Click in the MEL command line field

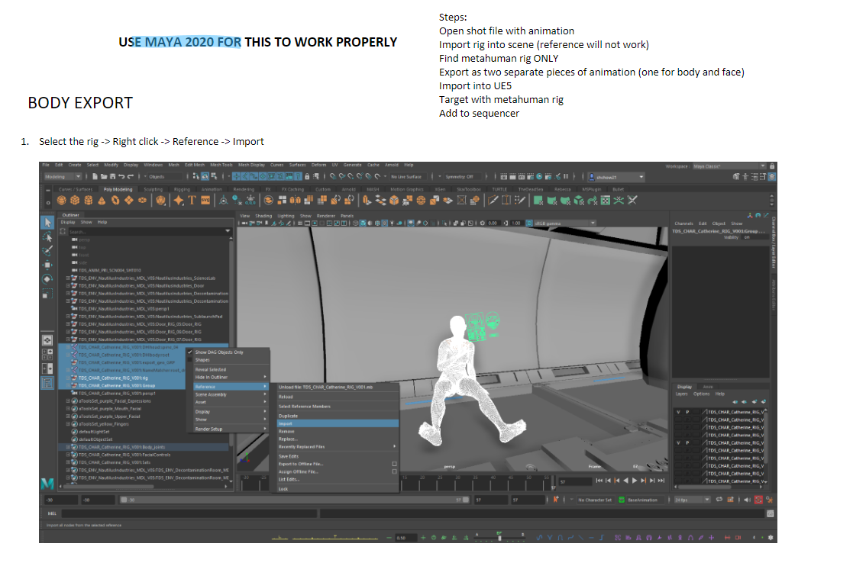point(189,513)
